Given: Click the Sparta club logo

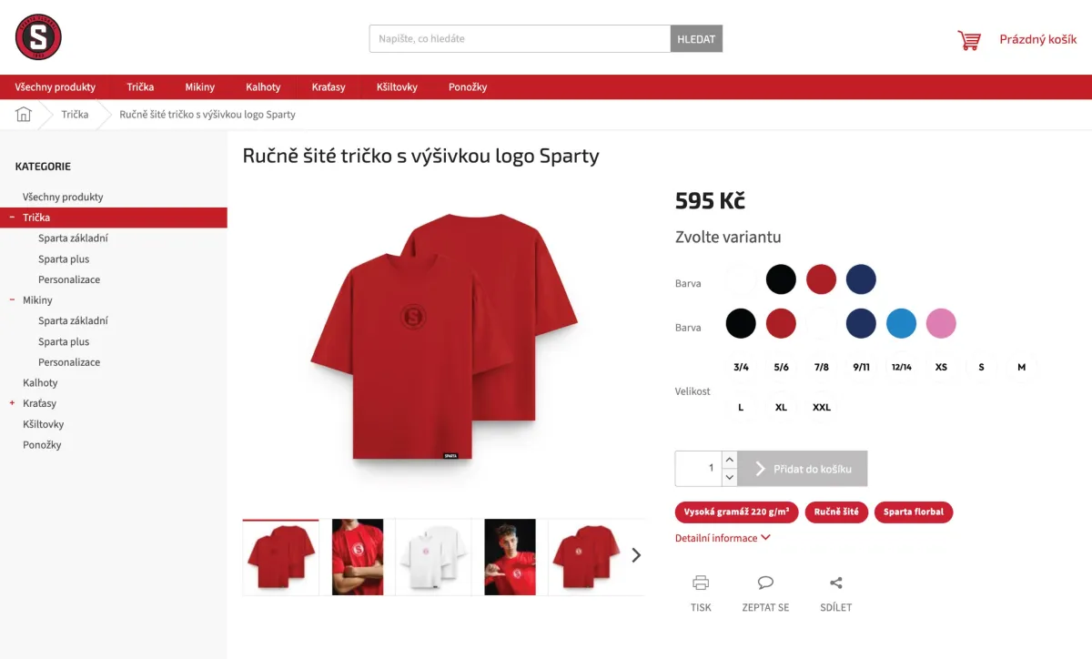Looking at the screenshot, I should [x=38, y=38].
